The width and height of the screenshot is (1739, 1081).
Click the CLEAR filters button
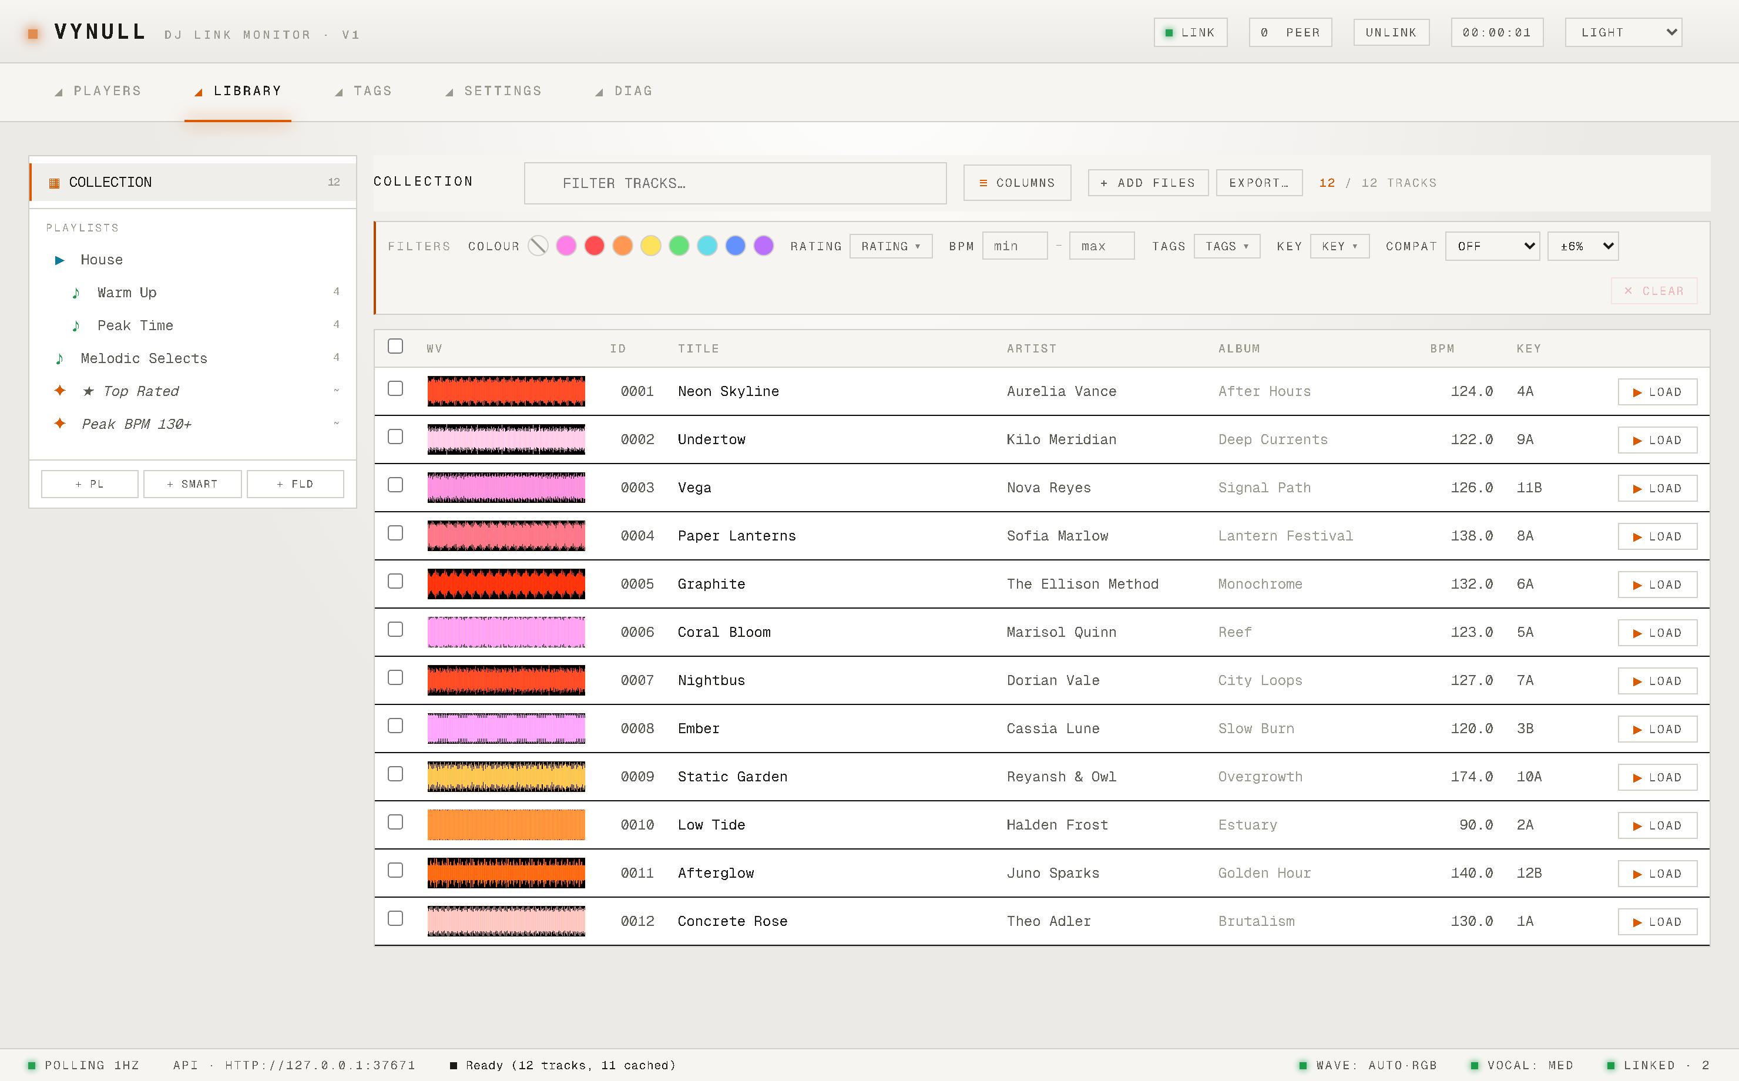(x=1654, y=291)
